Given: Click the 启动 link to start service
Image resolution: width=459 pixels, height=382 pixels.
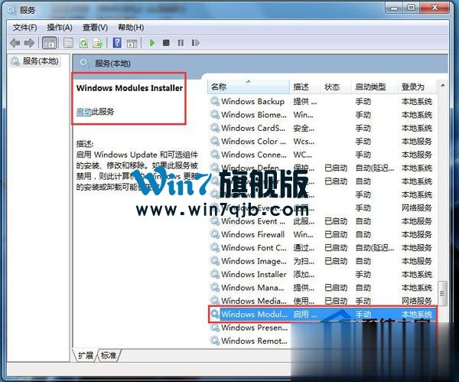Looking at the screenshot, I should click(x=83, y=111).
